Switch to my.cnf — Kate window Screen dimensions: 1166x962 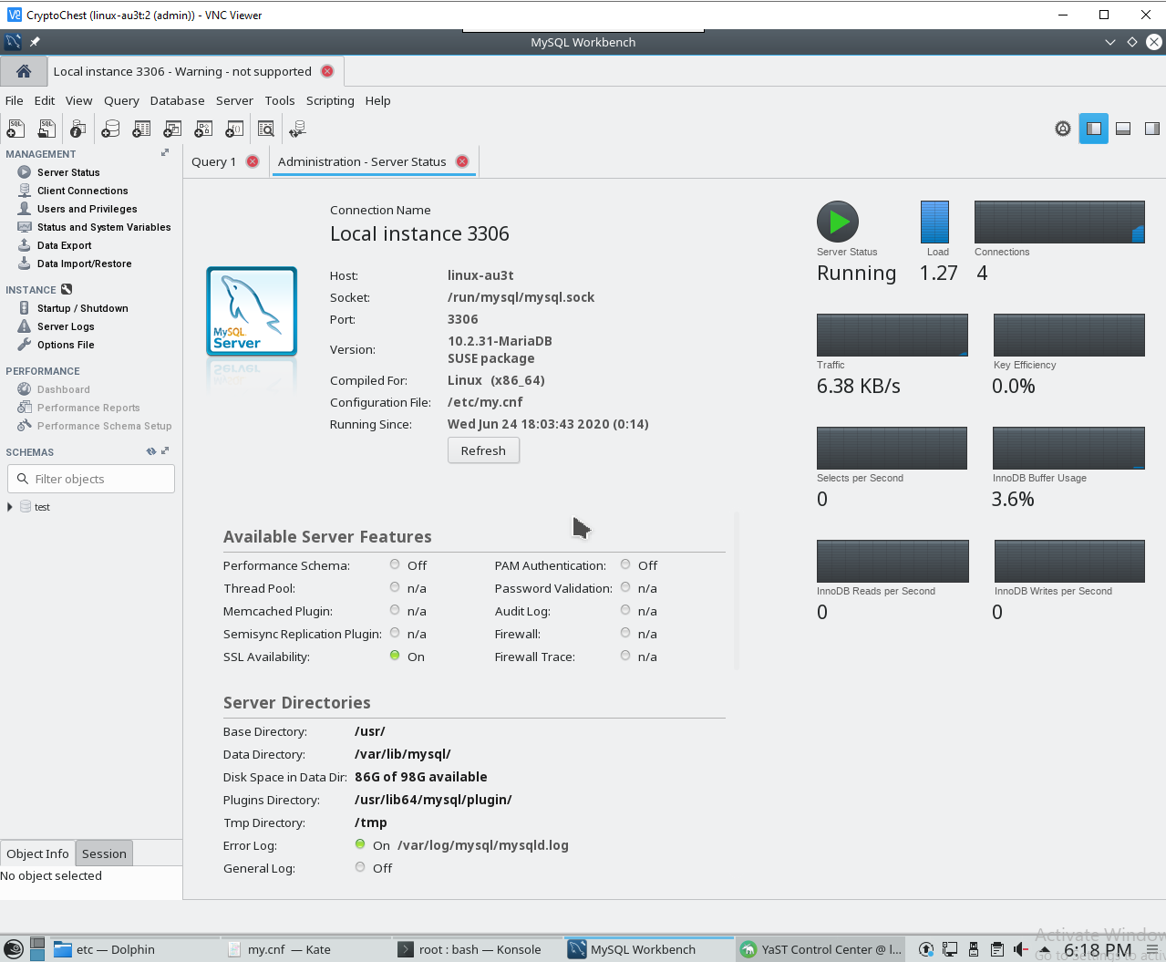point(306,949)
